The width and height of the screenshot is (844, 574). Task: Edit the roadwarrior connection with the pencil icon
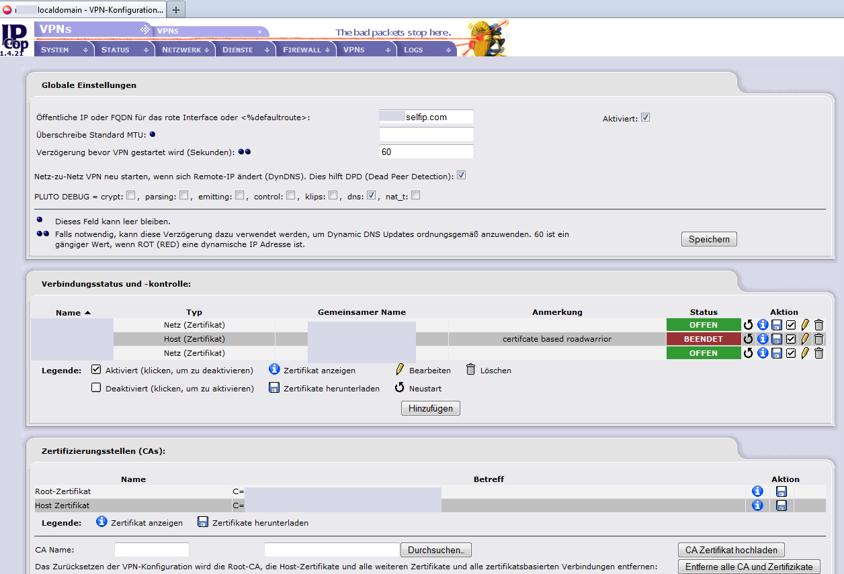804,339
